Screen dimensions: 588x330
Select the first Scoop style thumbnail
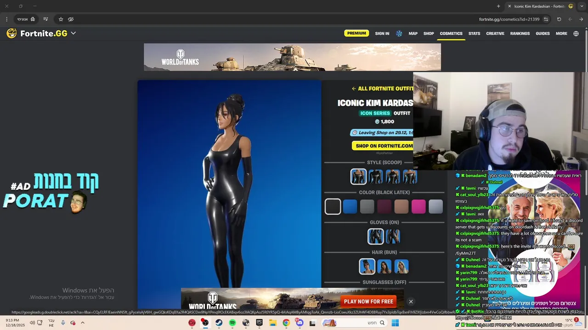tap(358, 176)
